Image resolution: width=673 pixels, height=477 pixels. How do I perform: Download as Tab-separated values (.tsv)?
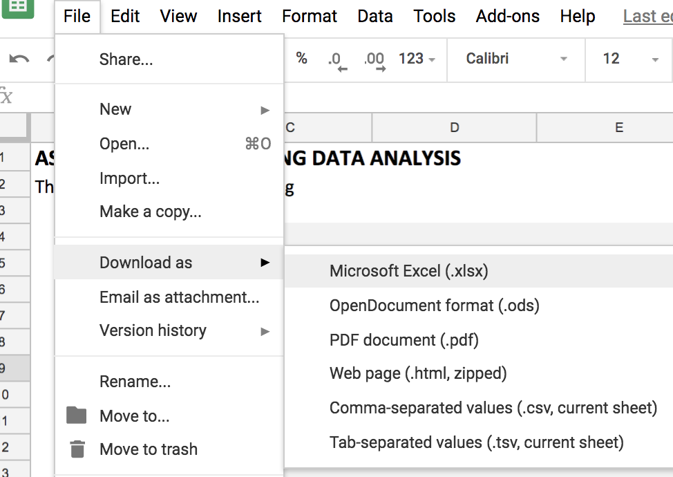coord(479,442)
